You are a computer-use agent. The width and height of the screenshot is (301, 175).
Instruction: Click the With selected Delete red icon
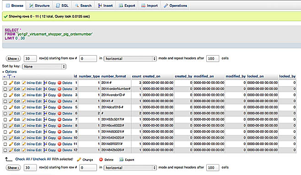[x=101, y=160]
